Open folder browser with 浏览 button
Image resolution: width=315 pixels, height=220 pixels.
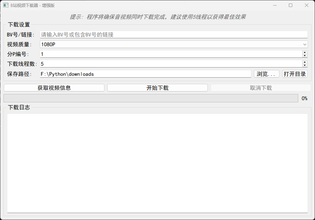point(266,74)
